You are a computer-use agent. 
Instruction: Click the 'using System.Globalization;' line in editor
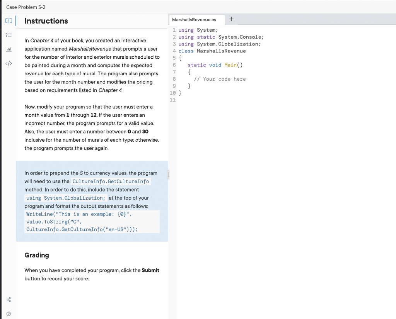[220, 44]
